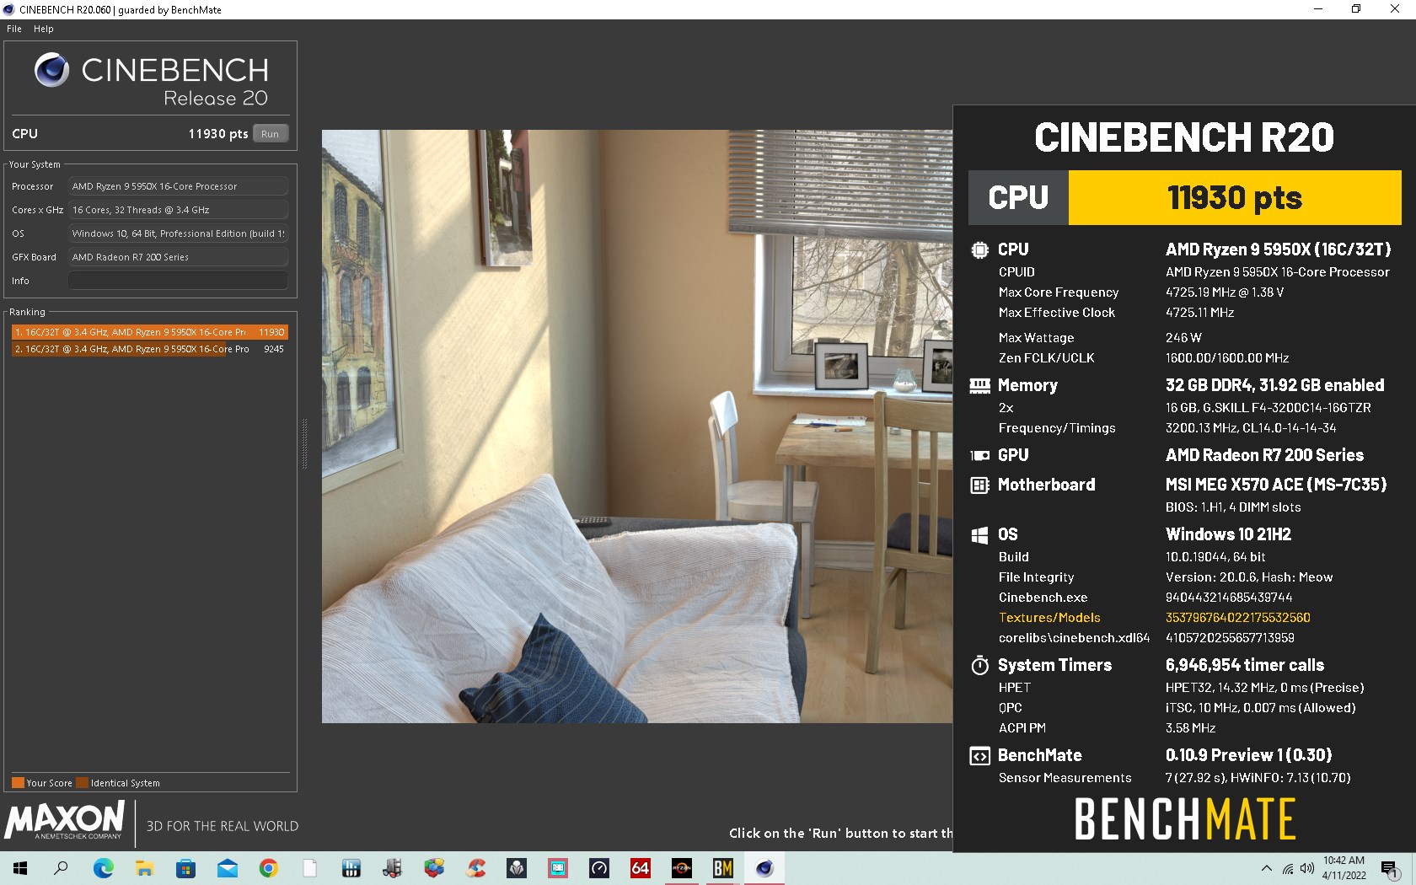This screenshot has height=885, width=1416.
Task: Click the Cinebench sphere logo in header
Action: tap(51, 69)
